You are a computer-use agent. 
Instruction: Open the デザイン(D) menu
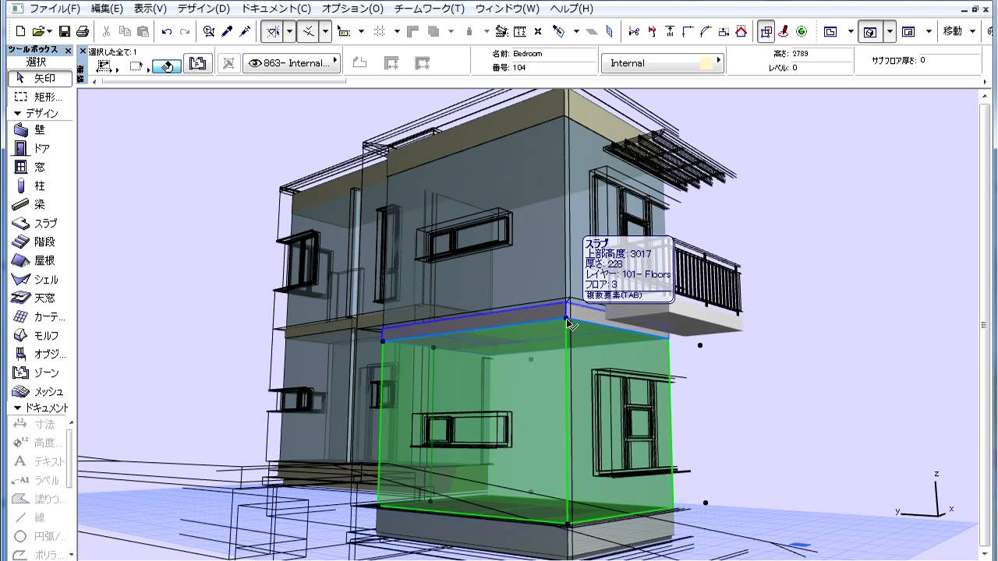pyautogui.click(x=203, y=9)
